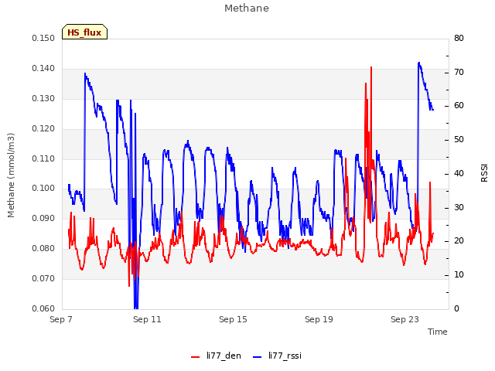Click the HS_flux label badge
This screenshot has width=495, height=371.
coord(84,32)
